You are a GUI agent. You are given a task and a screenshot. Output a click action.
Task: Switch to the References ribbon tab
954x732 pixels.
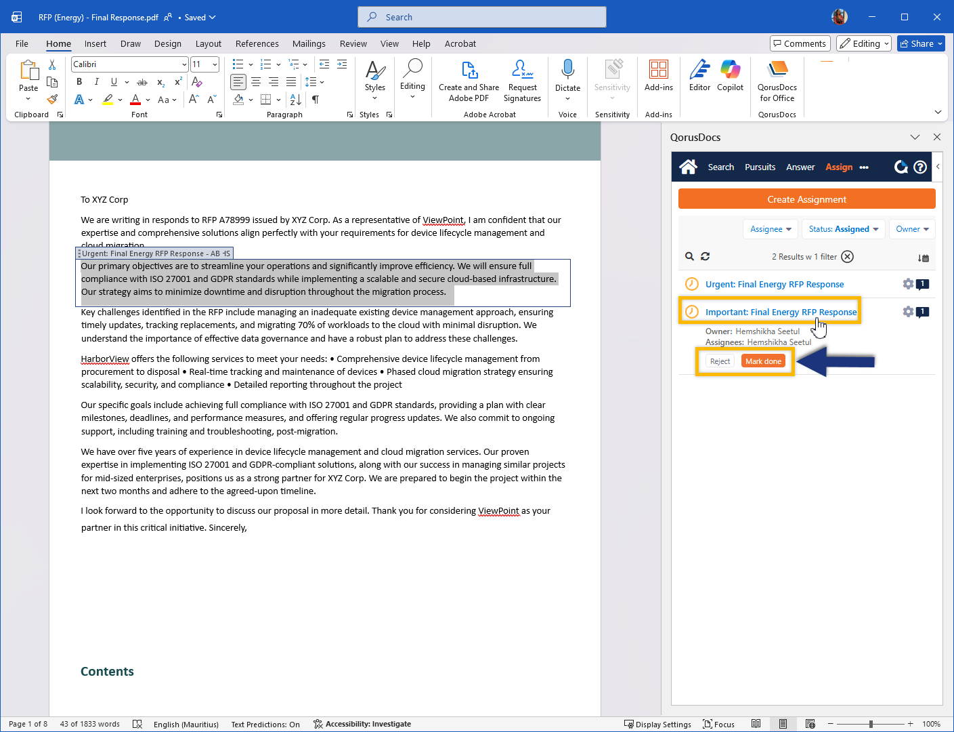coord(257,43)
